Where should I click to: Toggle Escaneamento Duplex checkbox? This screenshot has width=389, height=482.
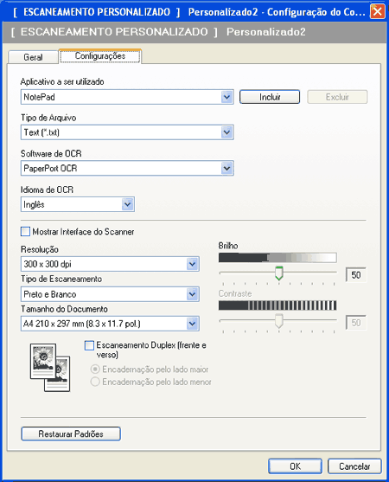89,345
